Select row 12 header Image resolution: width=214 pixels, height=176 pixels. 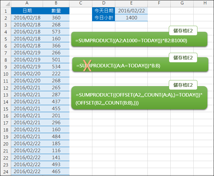point(6,88)
